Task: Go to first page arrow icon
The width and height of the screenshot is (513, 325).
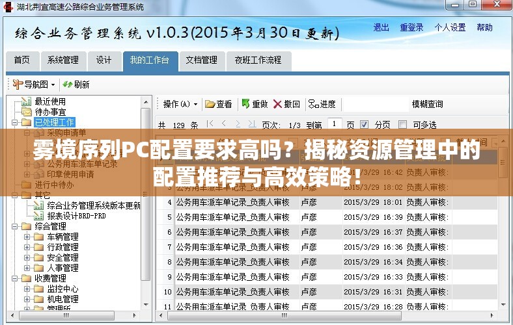Action: pyautogui.click(x=210, y=123)
